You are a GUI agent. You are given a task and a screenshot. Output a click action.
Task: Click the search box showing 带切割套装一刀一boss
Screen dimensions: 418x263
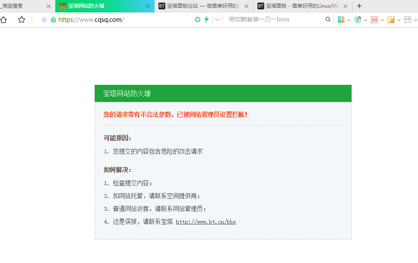(x=259, y=19)
